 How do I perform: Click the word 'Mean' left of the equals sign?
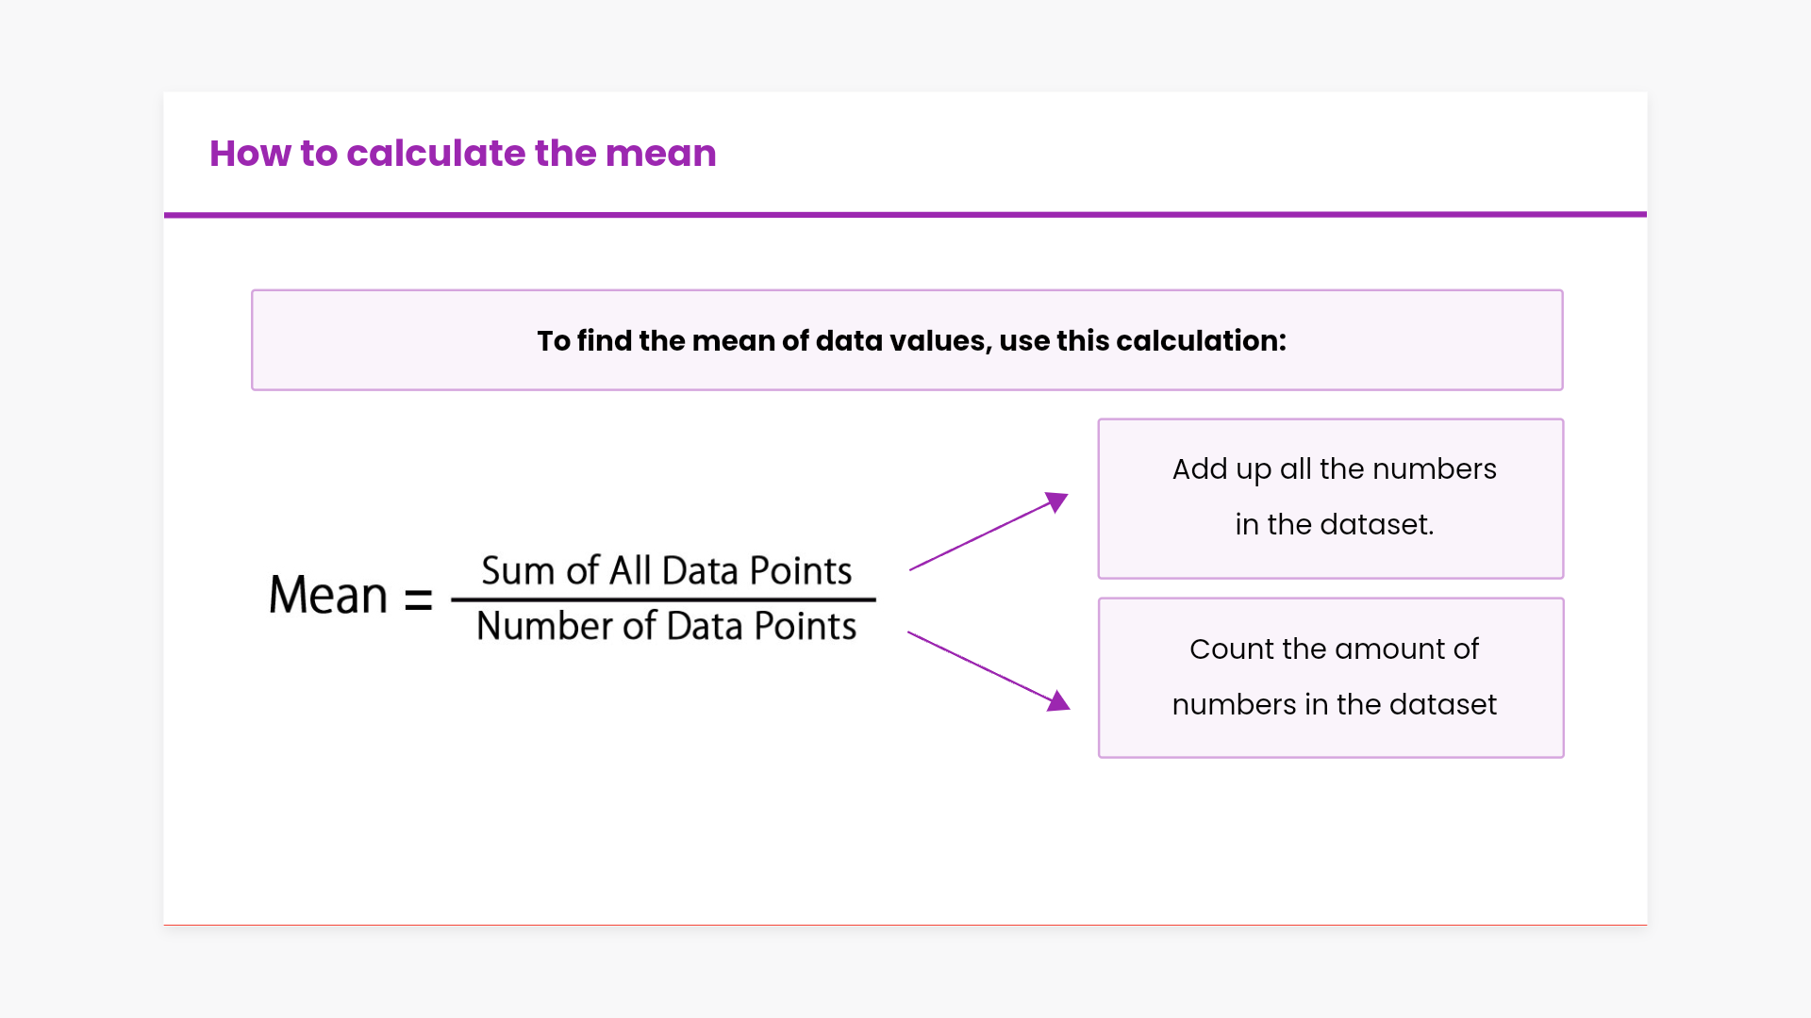(x=328, y=596)
